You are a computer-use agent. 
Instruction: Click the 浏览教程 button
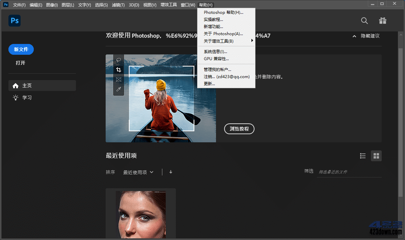(x=239, y=129)
